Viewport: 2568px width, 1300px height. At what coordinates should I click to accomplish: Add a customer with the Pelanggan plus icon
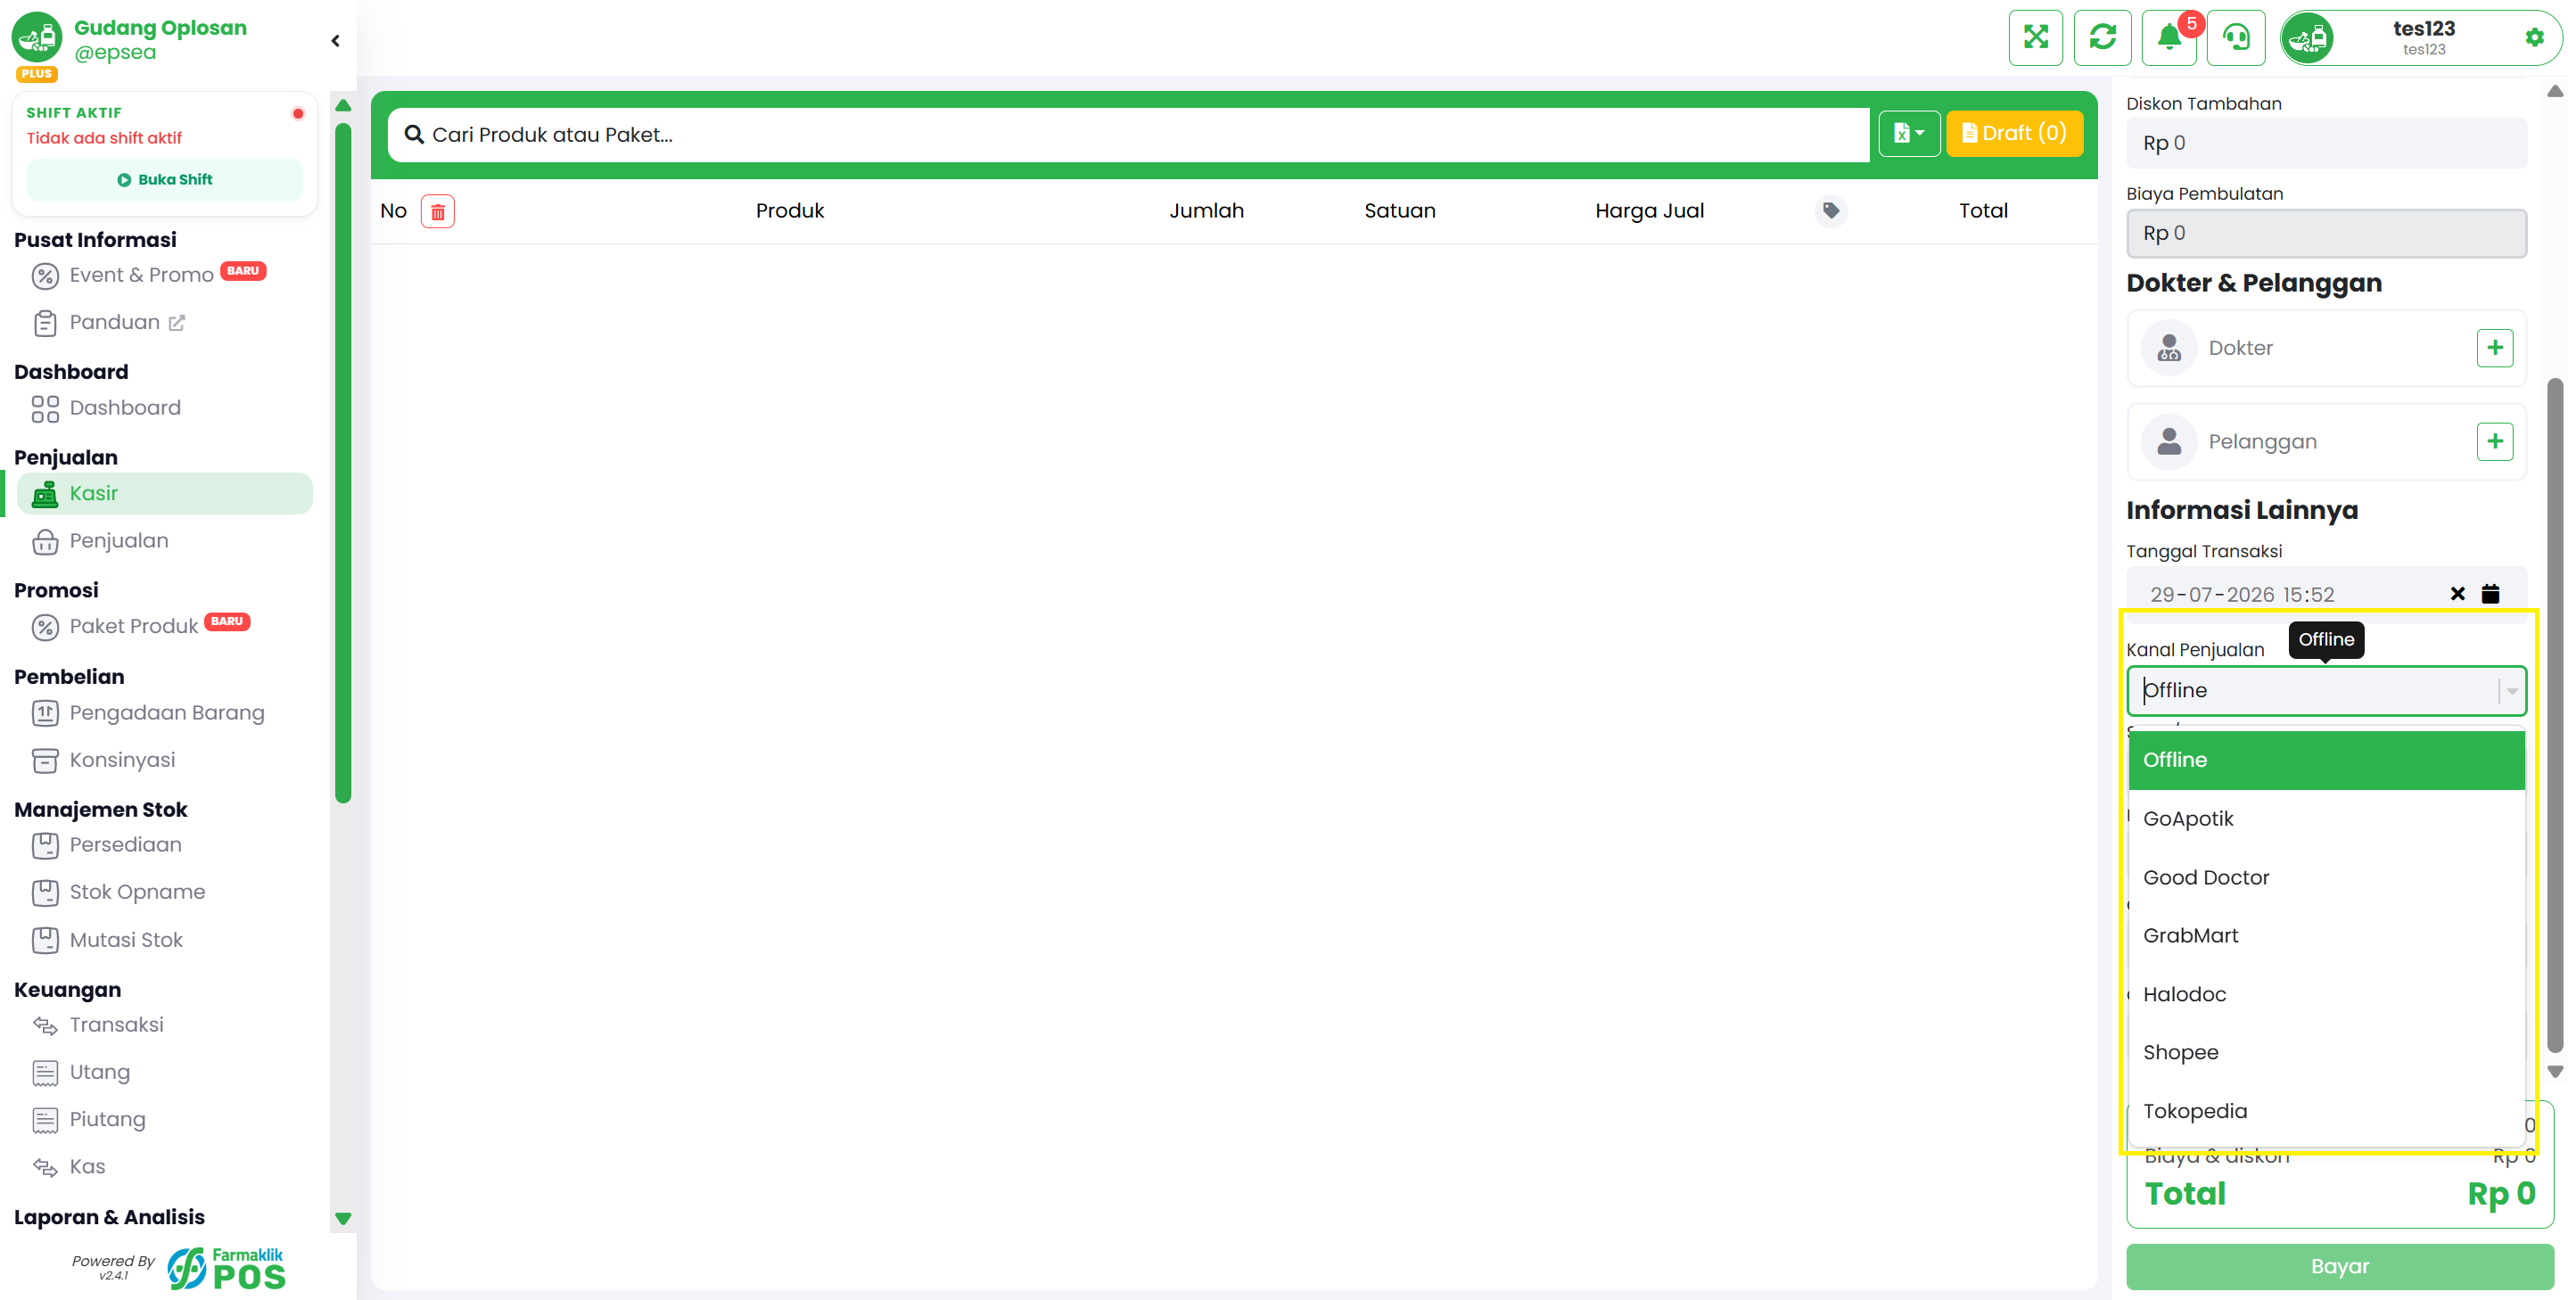click(x=2494, y=441)
